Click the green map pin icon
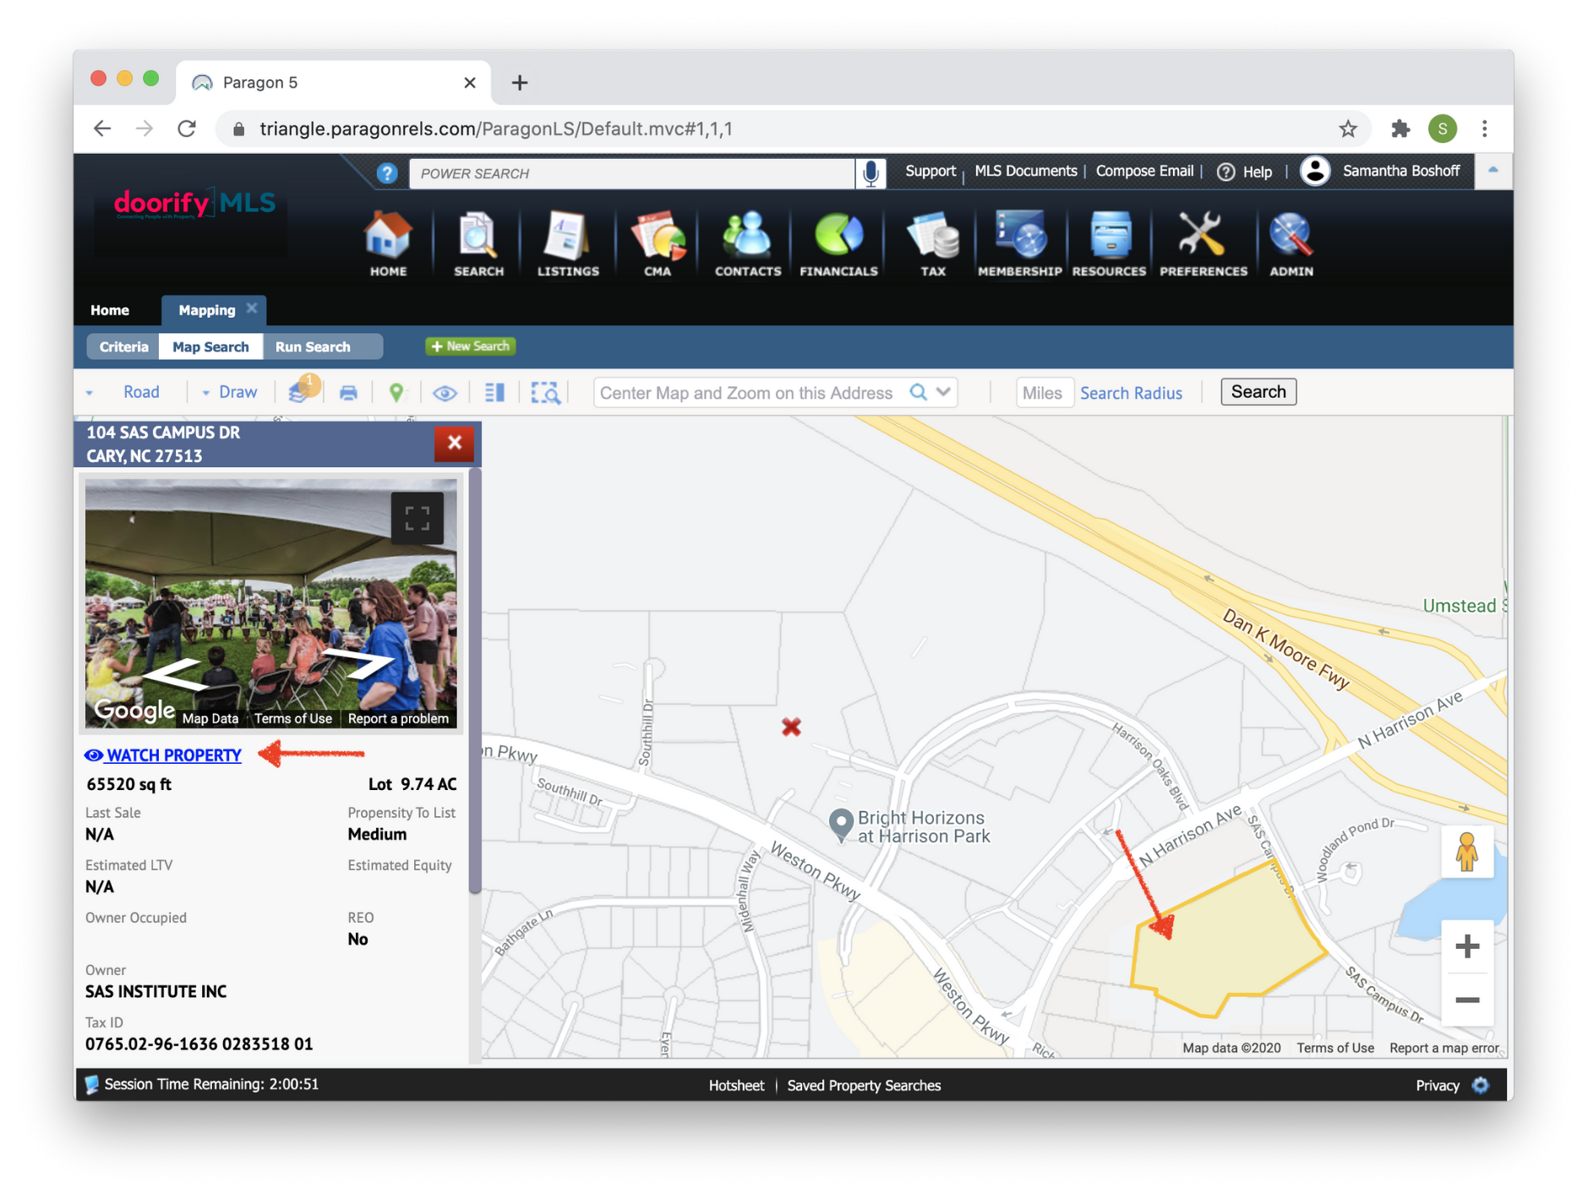 click(x=396, y=393)
